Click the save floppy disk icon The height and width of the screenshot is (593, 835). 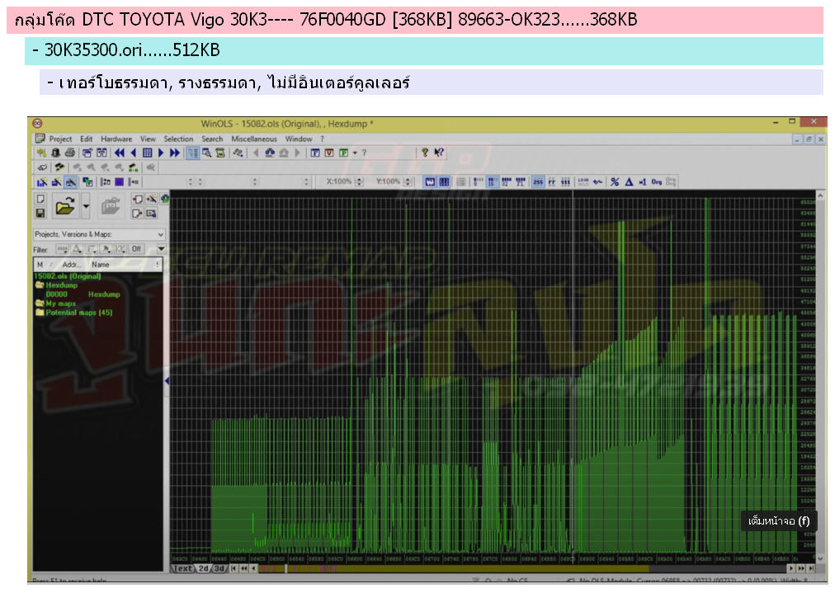pos(40,214)
